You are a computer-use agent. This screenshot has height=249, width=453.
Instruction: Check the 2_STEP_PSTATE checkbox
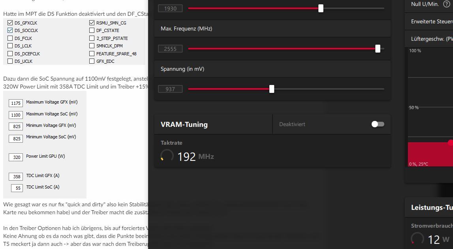[x=92, y=38]
